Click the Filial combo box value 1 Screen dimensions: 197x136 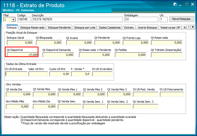[8, 19]
